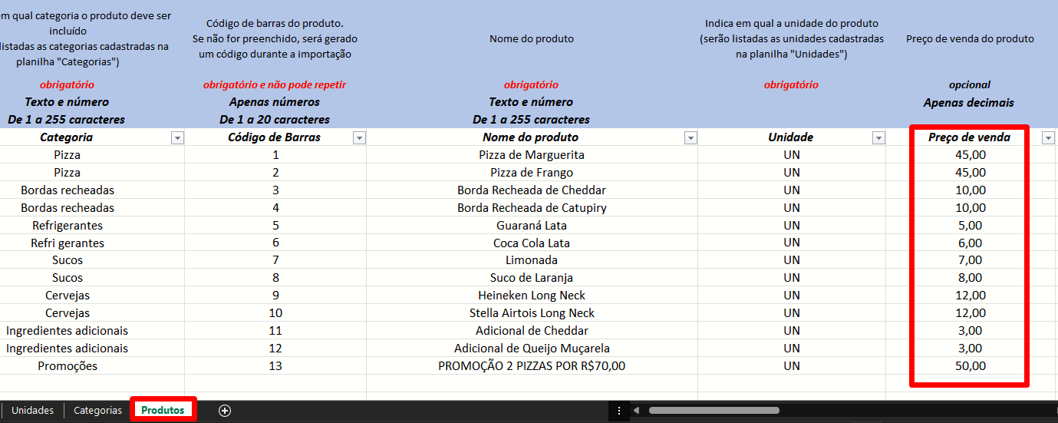The image size is (1058, 423).
Task: Select the Stella Airtois Long Neck cell
Action: [x=532, y=313]
